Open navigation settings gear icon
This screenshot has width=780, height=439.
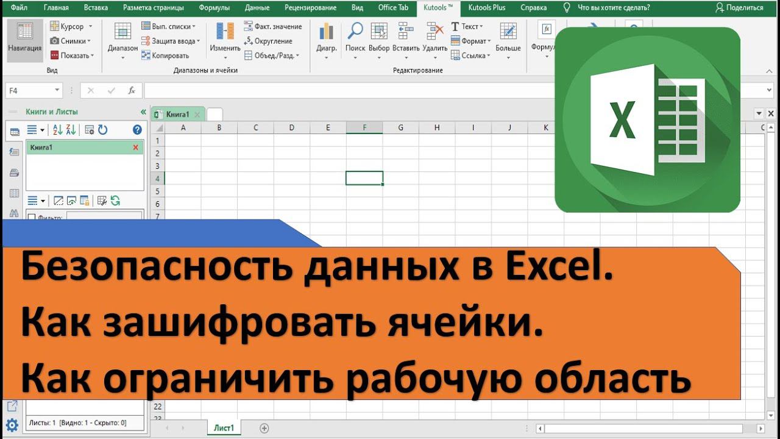(x=12, y=425)
